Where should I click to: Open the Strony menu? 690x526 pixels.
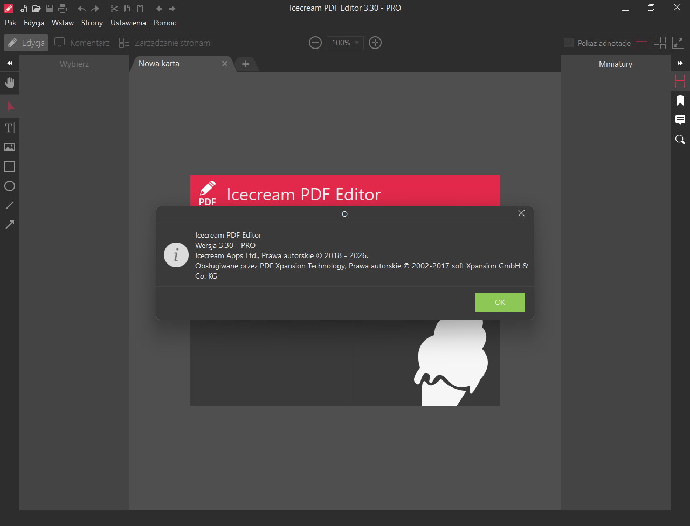[92, 23]
